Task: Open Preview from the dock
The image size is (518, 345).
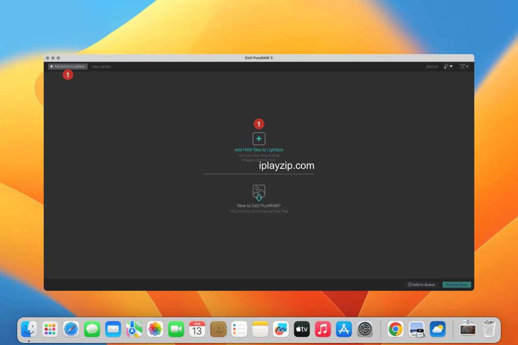Action: pyautogui.click(x=416, y=329)
